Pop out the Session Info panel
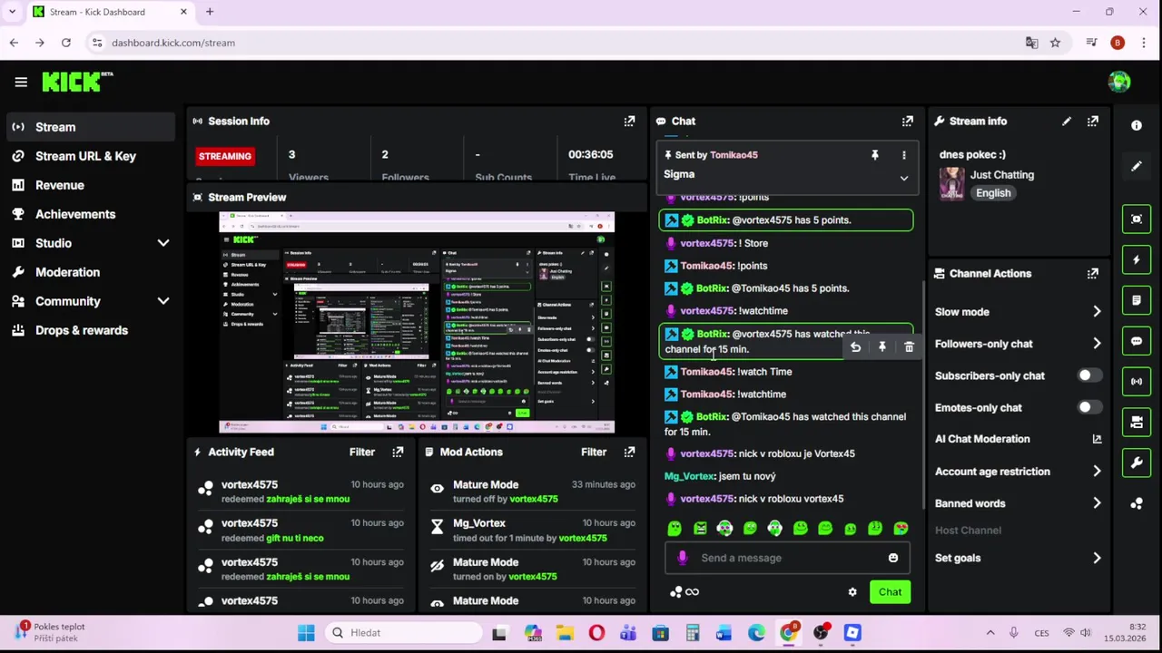The image size is (1162, 653). (x=629, y=121)
